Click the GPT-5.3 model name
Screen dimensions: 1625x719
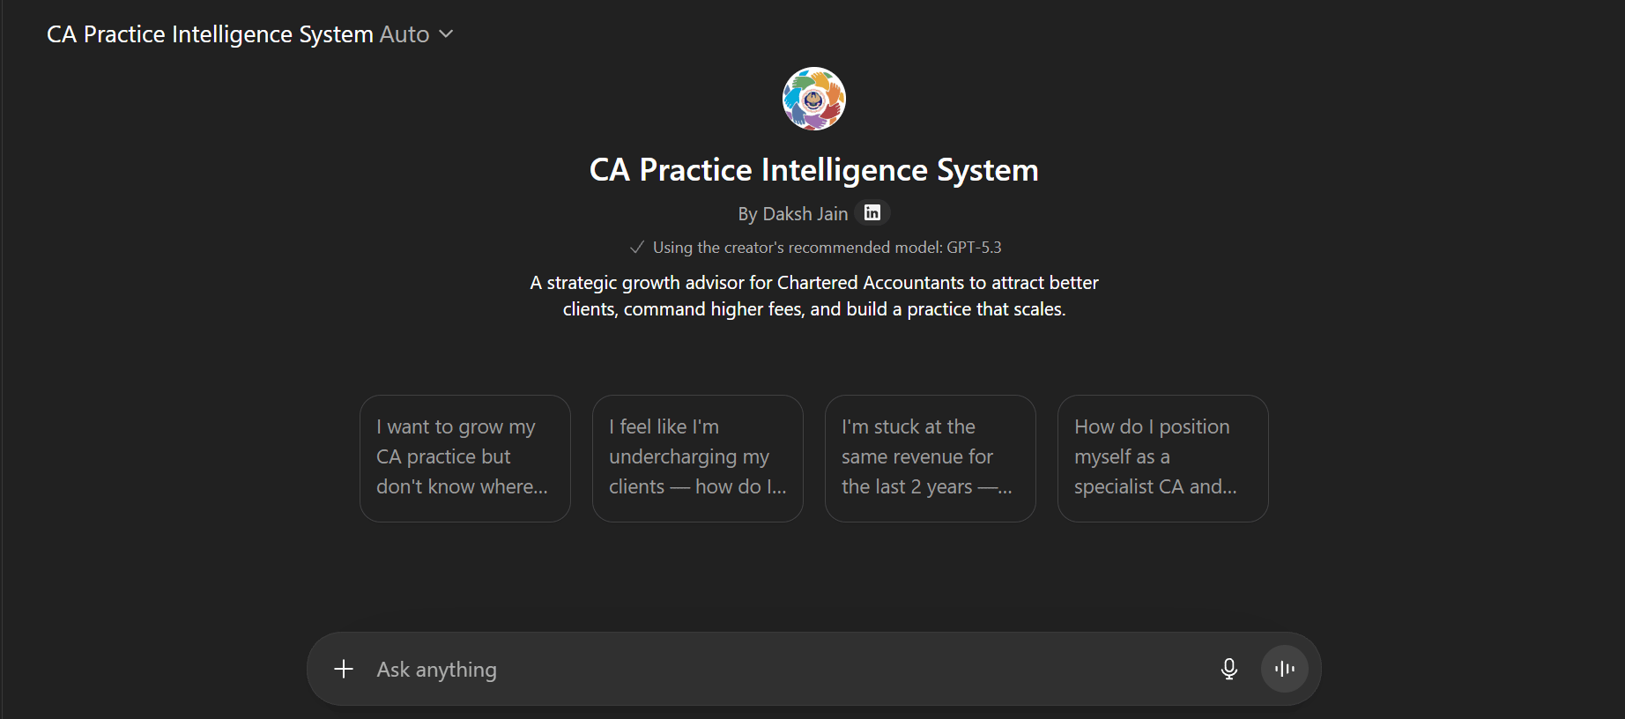(x=974, y=248)
